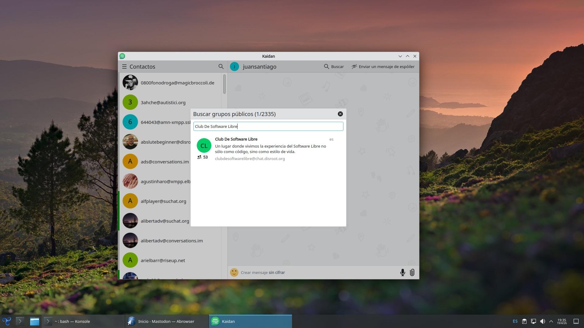Click the Kaidan icon in the title bar

click(x=122, y=56)
